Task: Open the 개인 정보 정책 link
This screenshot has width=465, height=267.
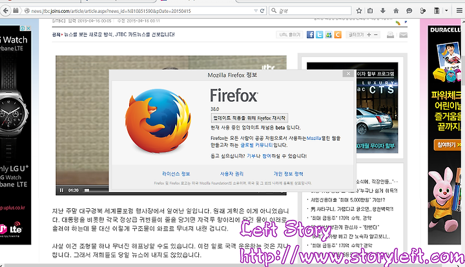Action: pyautogui.click(x=289, y=173)
